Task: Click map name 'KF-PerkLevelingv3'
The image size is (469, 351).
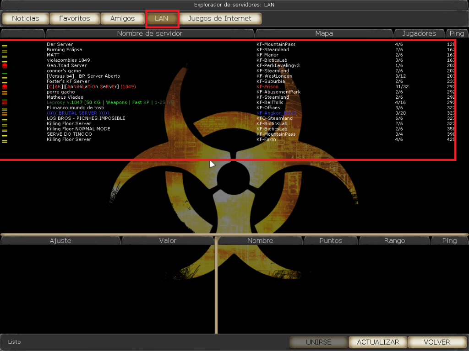Action: point(278,65)
